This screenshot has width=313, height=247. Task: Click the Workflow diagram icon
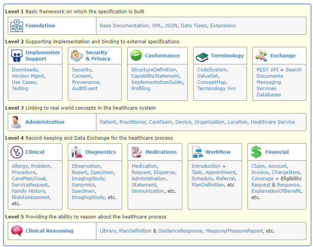click(x=197, y=152)
